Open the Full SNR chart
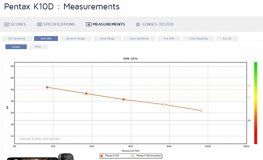 pos(169,39)
